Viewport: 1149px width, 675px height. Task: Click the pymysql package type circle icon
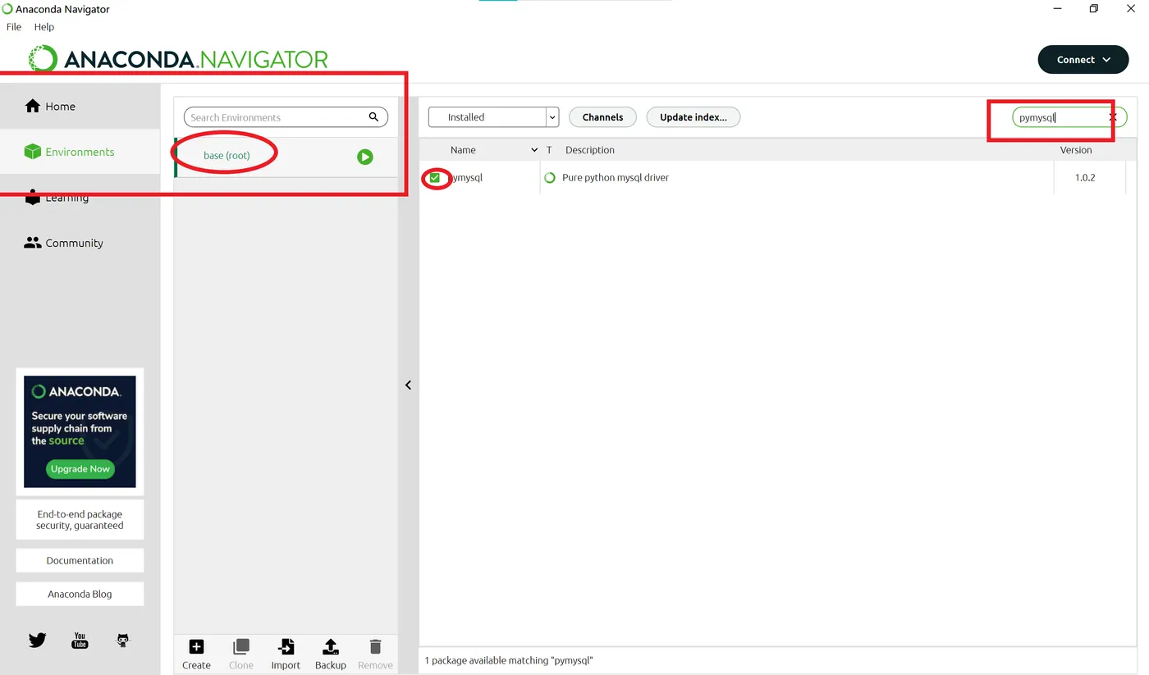(x=550, y=178)
